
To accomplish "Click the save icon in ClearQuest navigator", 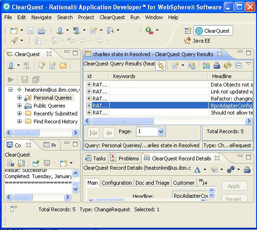I will click(x=25, y=79).
